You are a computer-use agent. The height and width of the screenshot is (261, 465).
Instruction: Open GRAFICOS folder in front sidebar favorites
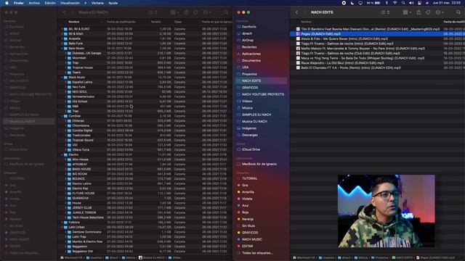click(250, 88)
